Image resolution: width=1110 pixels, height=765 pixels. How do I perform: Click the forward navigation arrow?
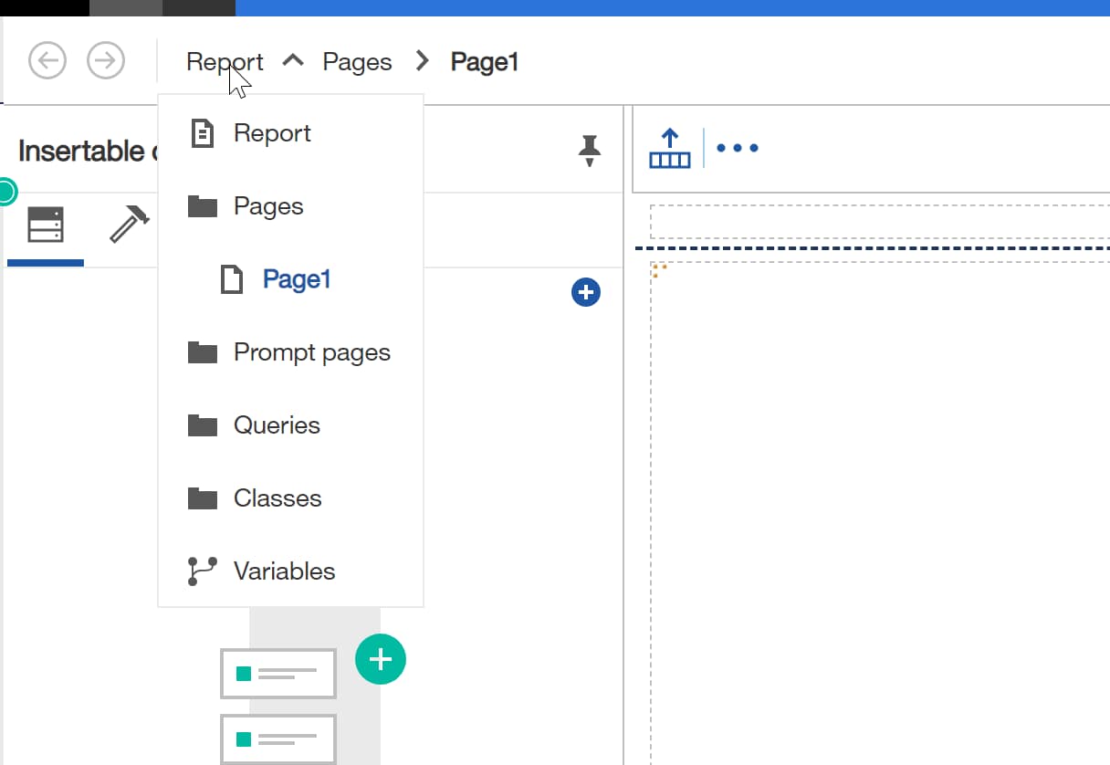pyautogui.click(x=106, y=61)
